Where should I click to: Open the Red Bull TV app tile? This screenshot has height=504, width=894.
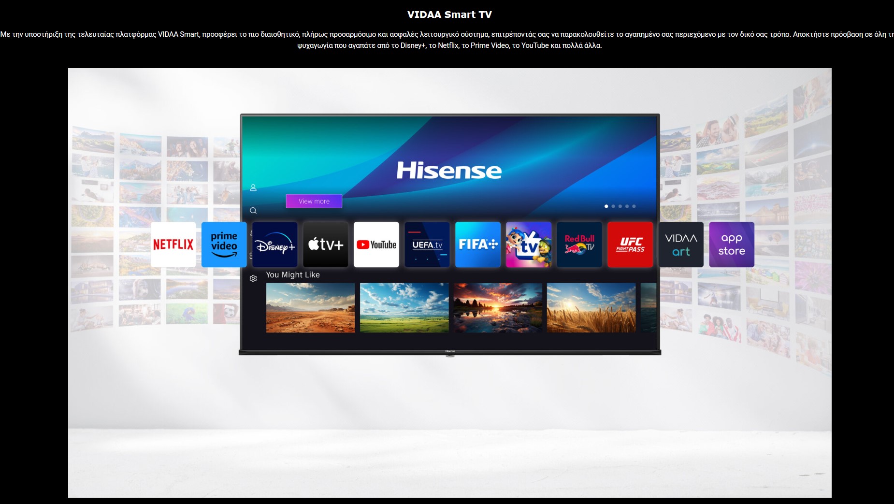(x=579, y=245)
